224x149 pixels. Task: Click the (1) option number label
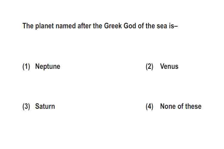(26, 66)
